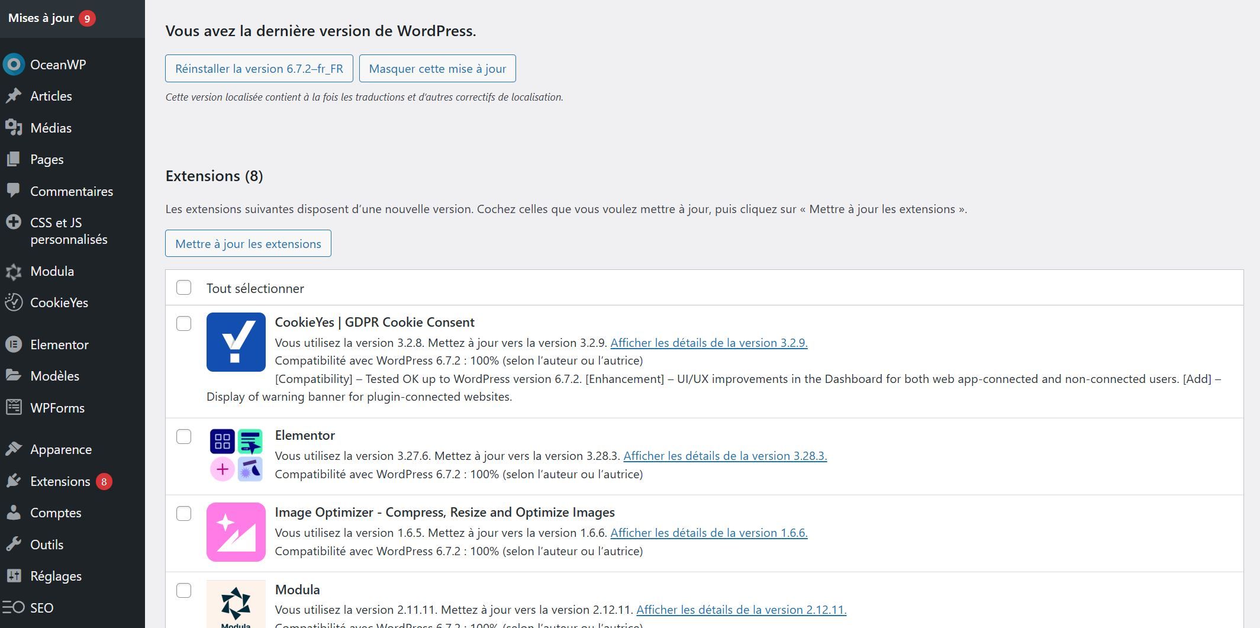Click Réinstaller la version 6.7.2–fr_FR button
This screenshot has height=628, width=1260.
[259, 69]
